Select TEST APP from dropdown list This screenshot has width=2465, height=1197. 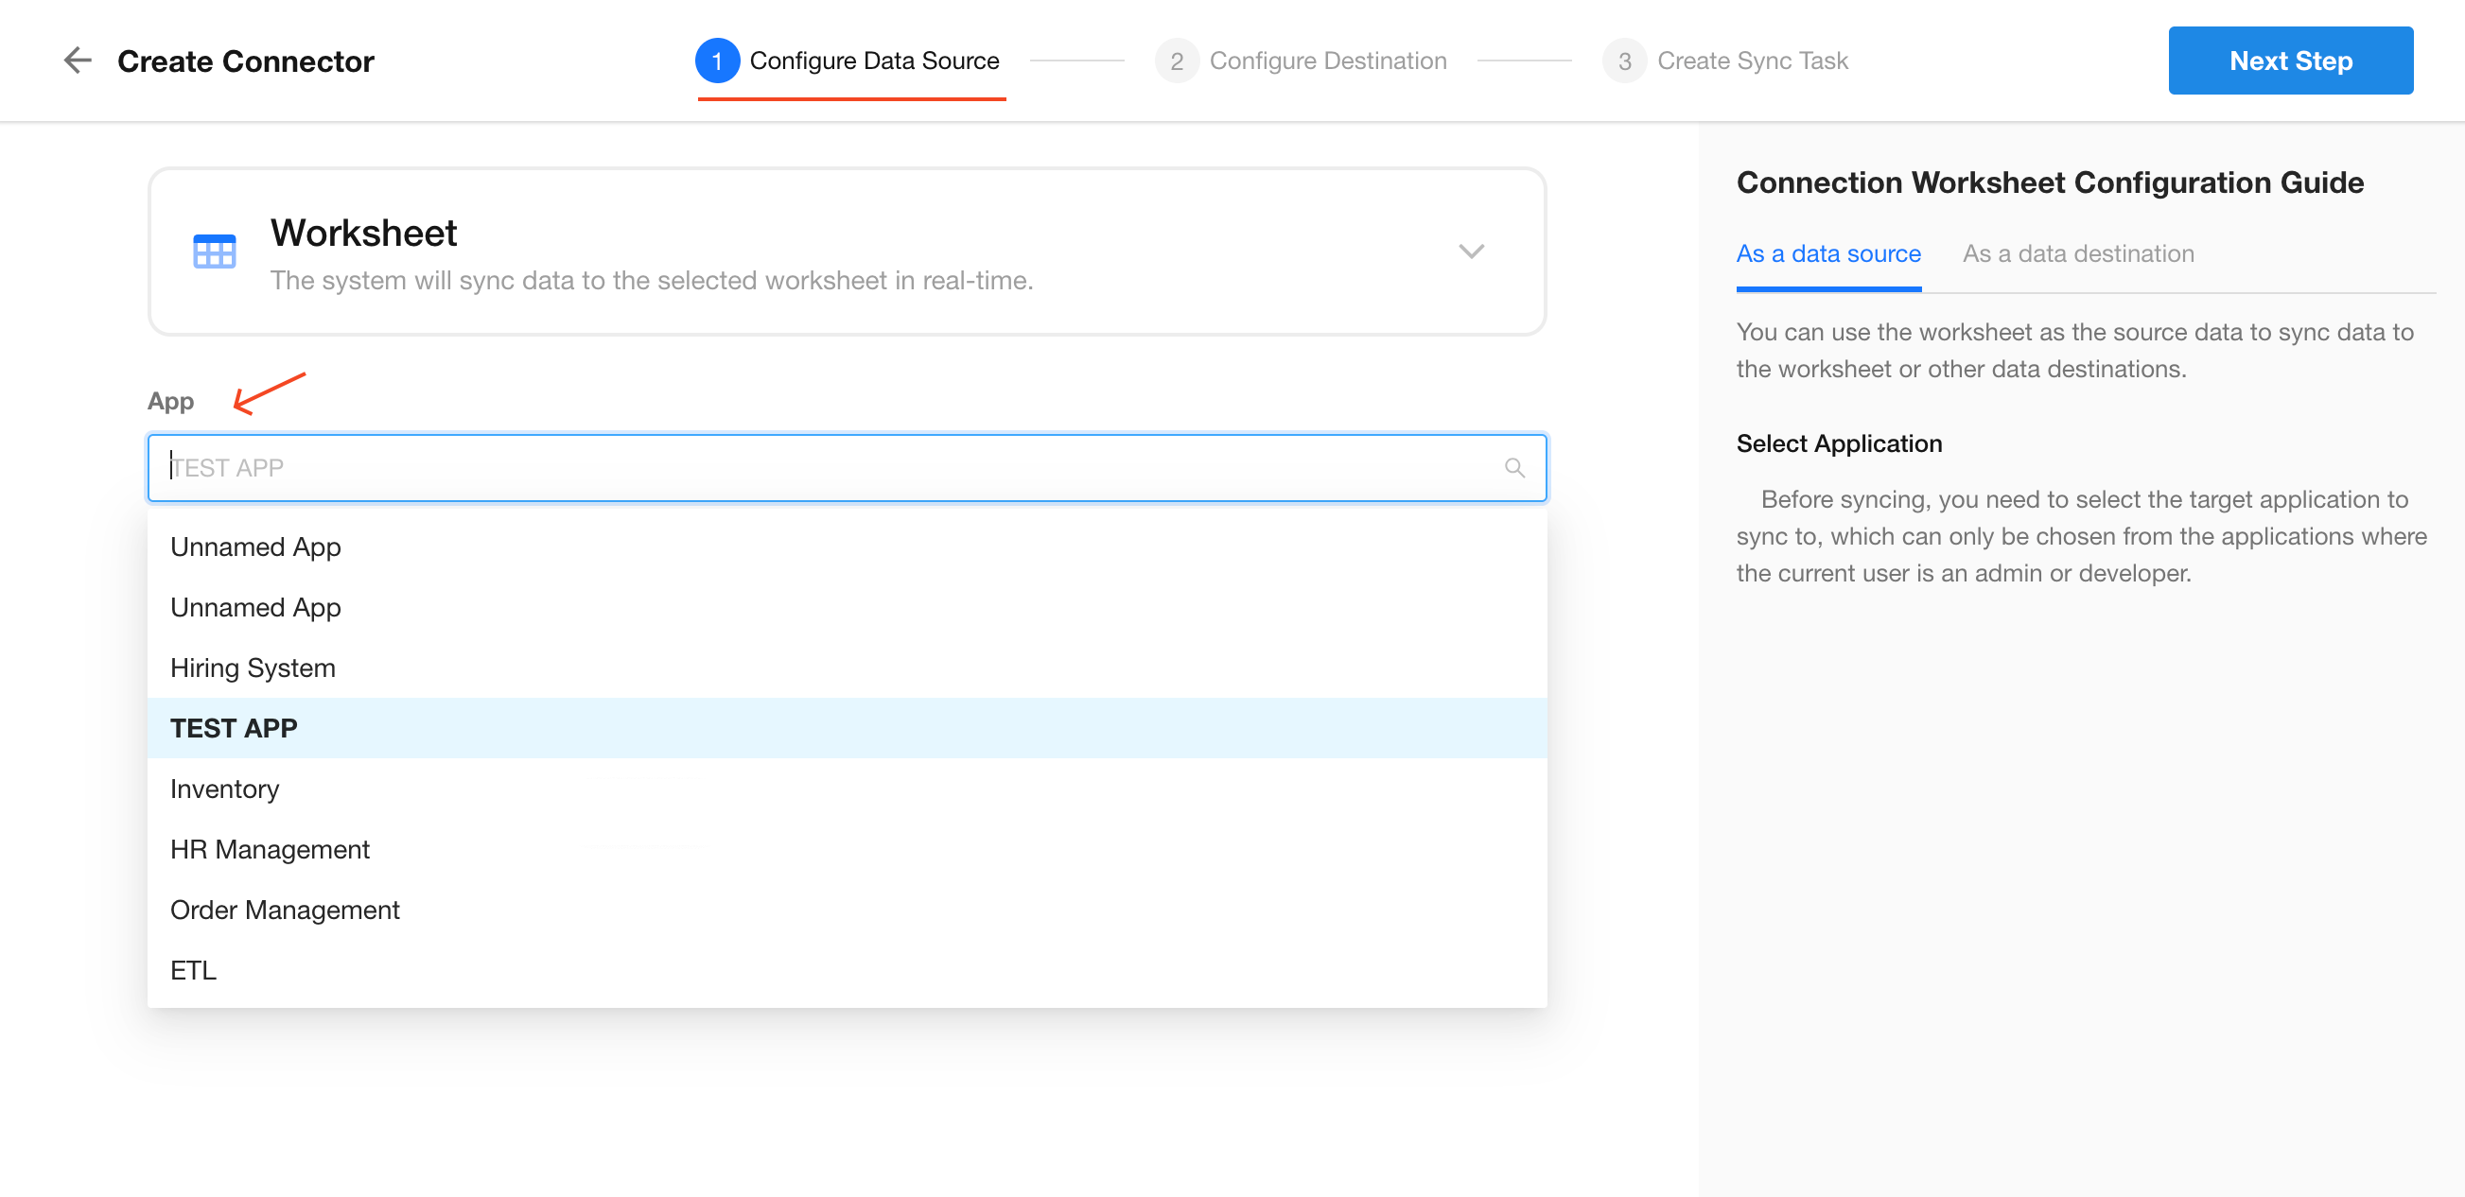pyautogui.click(x=234, y=728)
